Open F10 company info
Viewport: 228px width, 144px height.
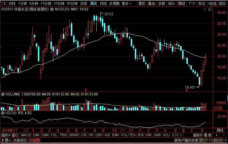coord(192,3)
